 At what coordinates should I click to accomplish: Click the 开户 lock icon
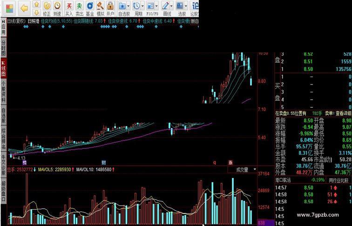click(x=110, y=6)
